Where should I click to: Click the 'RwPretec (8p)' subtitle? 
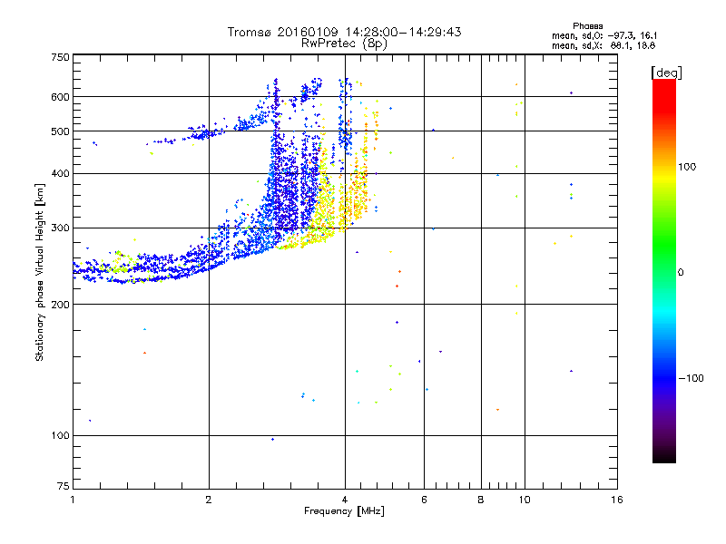(x=344, y=44)
